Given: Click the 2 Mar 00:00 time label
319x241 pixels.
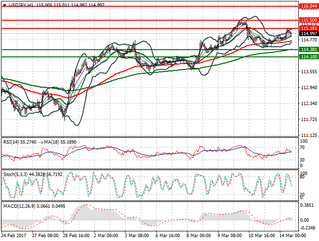Looking at the screenshot, I should point(106,236).
